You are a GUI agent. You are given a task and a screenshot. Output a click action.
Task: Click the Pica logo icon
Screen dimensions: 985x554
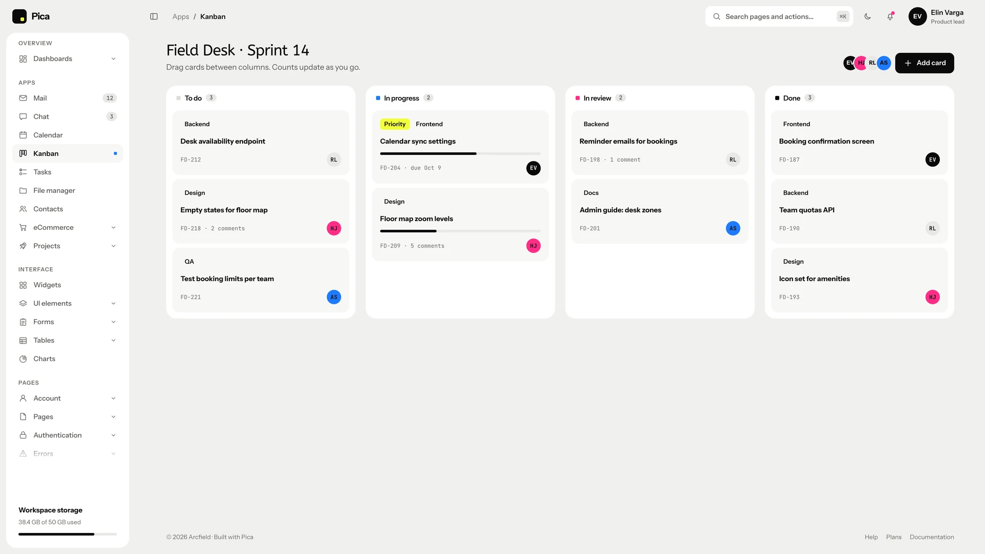click(x=19, y=16)
